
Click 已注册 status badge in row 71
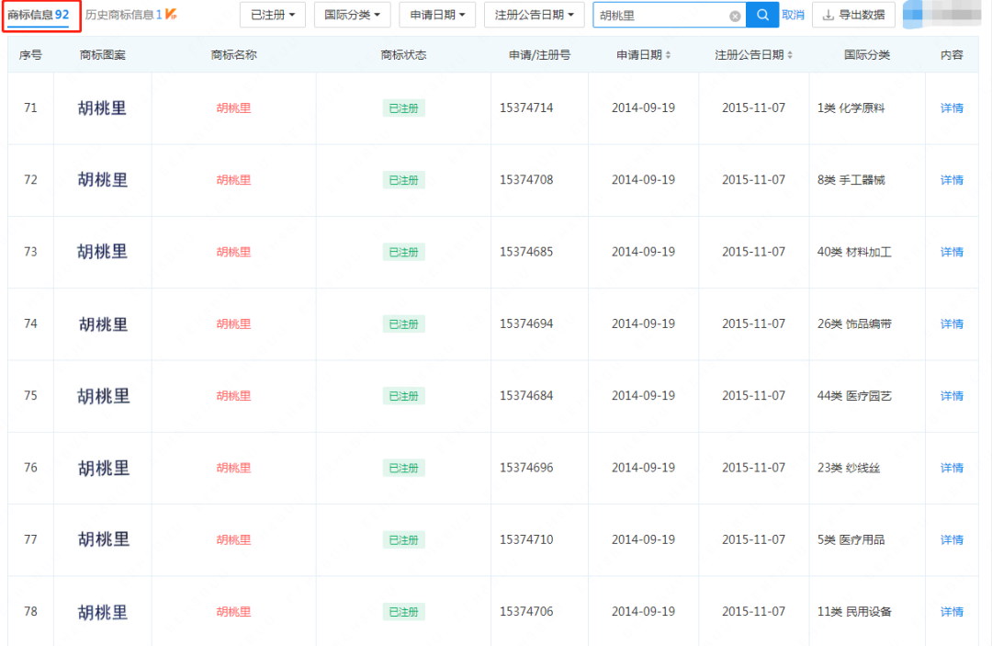coord(403,108)
